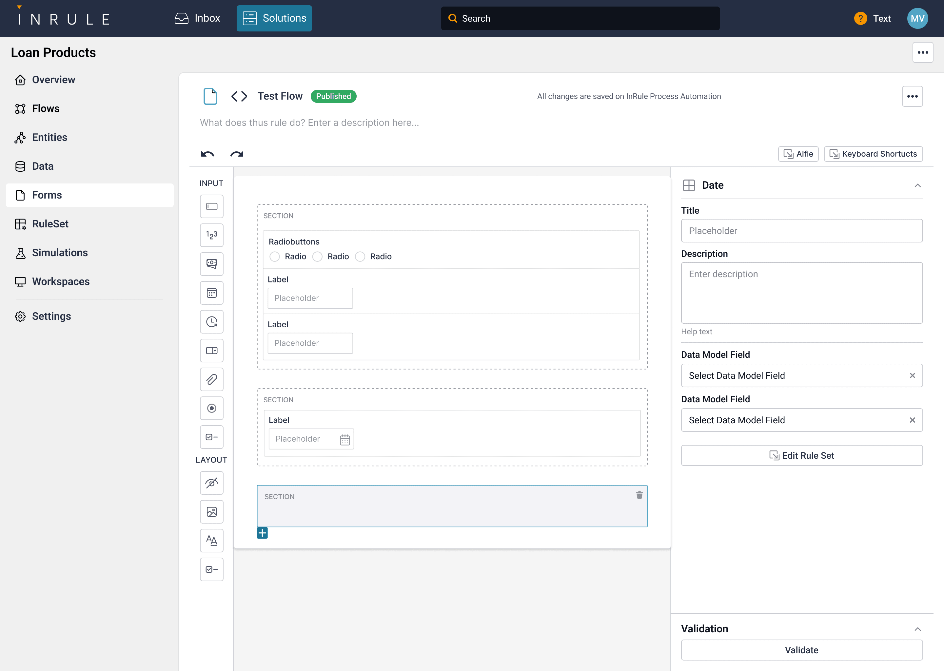This screenshot has width=944, height=671.
Task: Select the attachment paperclip tool
Action: pos(212,379)
